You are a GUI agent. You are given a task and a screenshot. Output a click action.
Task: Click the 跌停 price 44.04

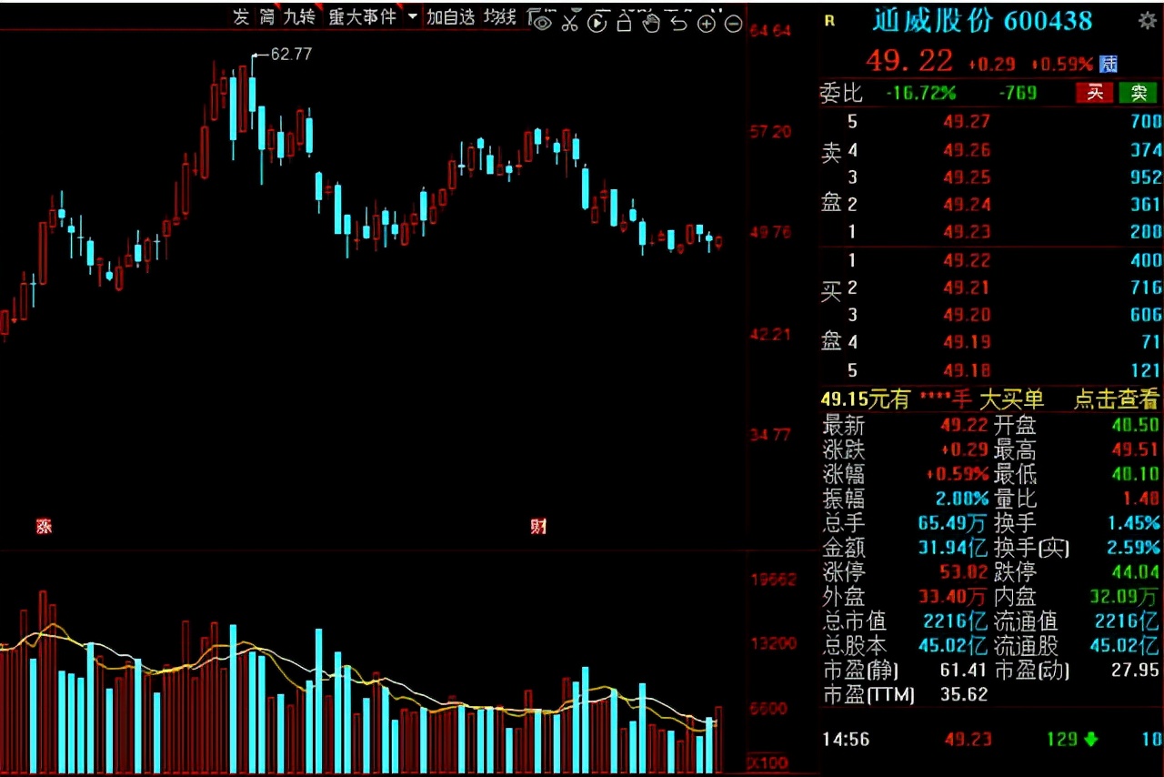click(1138, 572)
